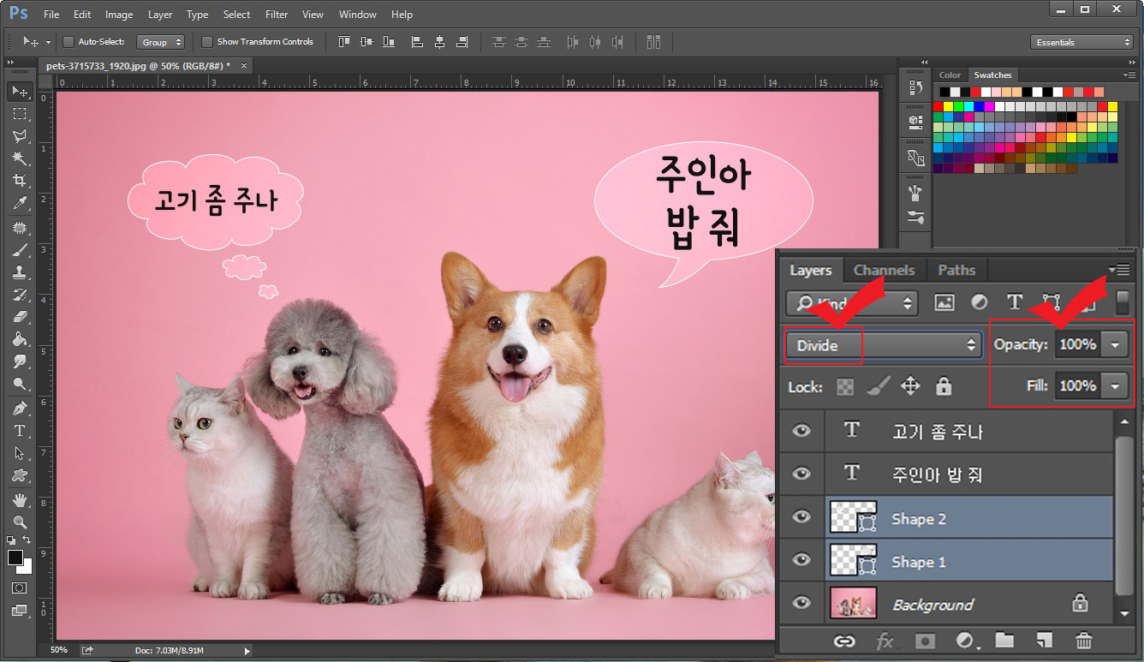1144x662 pixels.
Task: Select the Move tool
Action: tap(19, 92)
